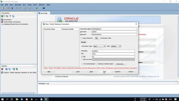Click the SQL Worksheet toolbar icon
The image size is (179, 101).
tap(37, 8)
